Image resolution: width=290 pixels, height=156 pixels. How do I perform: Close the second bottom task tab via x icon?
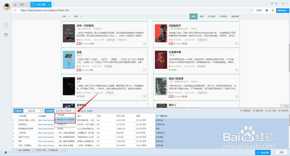[x=65, y=150]
